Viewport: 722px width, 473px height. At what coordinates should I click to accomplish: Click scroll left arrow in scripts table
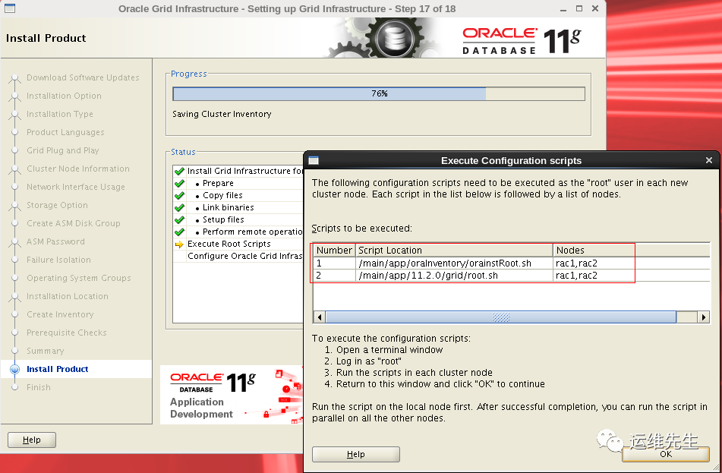click(x=319, y=317)
